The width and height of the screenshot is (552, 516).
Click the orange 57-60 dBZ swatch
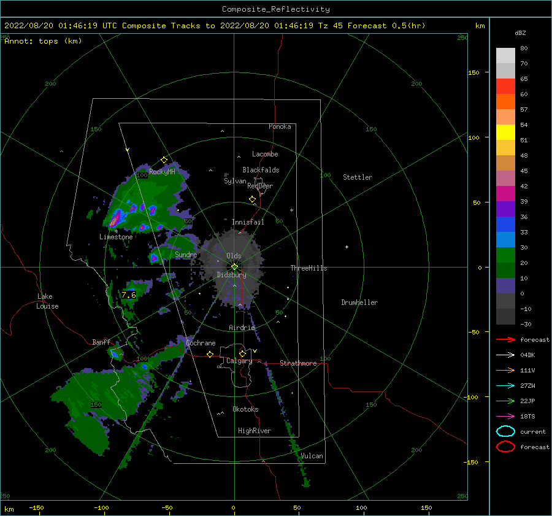pos(505,102)
